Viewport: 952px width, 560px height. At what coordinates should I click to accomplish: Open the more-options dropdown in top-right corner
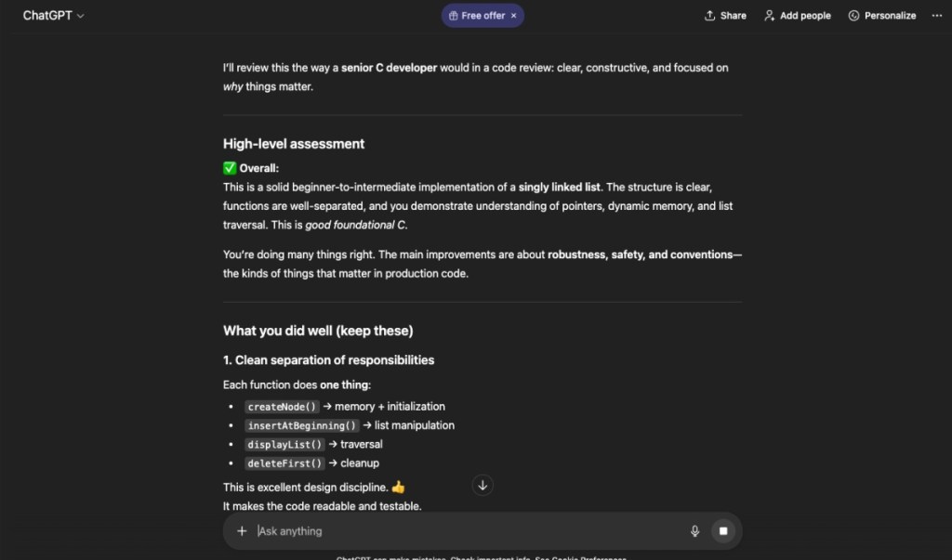pyautogui.click(x=935, y=15)
